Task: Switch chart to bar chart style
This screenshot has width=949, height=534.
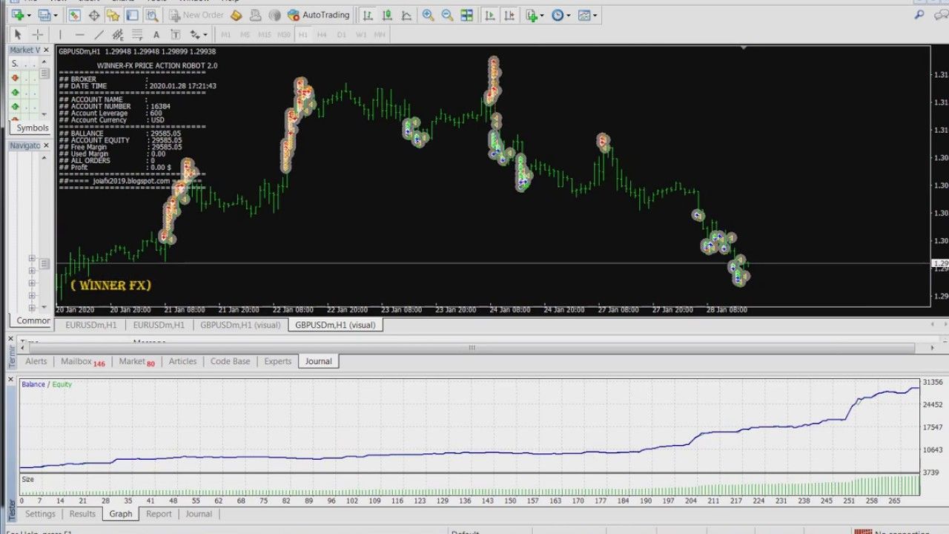Action: (368, 15)
